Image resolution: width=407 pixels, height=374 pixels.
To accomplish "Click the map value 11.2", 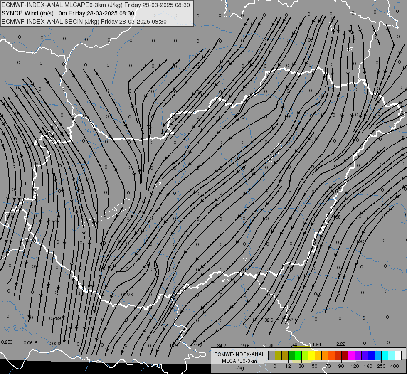I will [198, 346].
